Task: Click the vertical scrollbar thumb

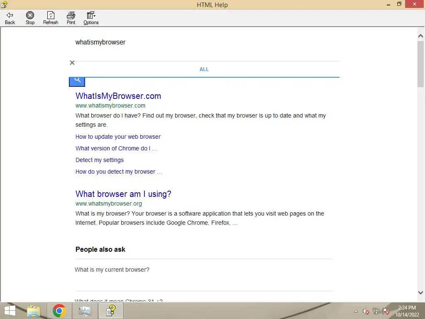Action: 420,64
